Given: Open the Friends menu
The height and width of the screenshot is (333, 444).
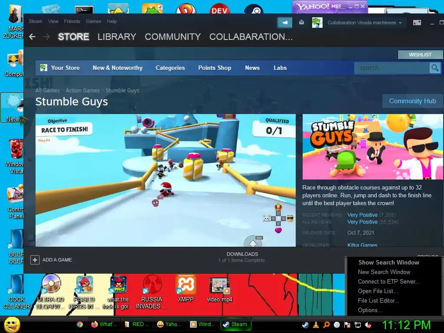Looking at the screenshot, I should pyautogui.click(x=72, y=21).
